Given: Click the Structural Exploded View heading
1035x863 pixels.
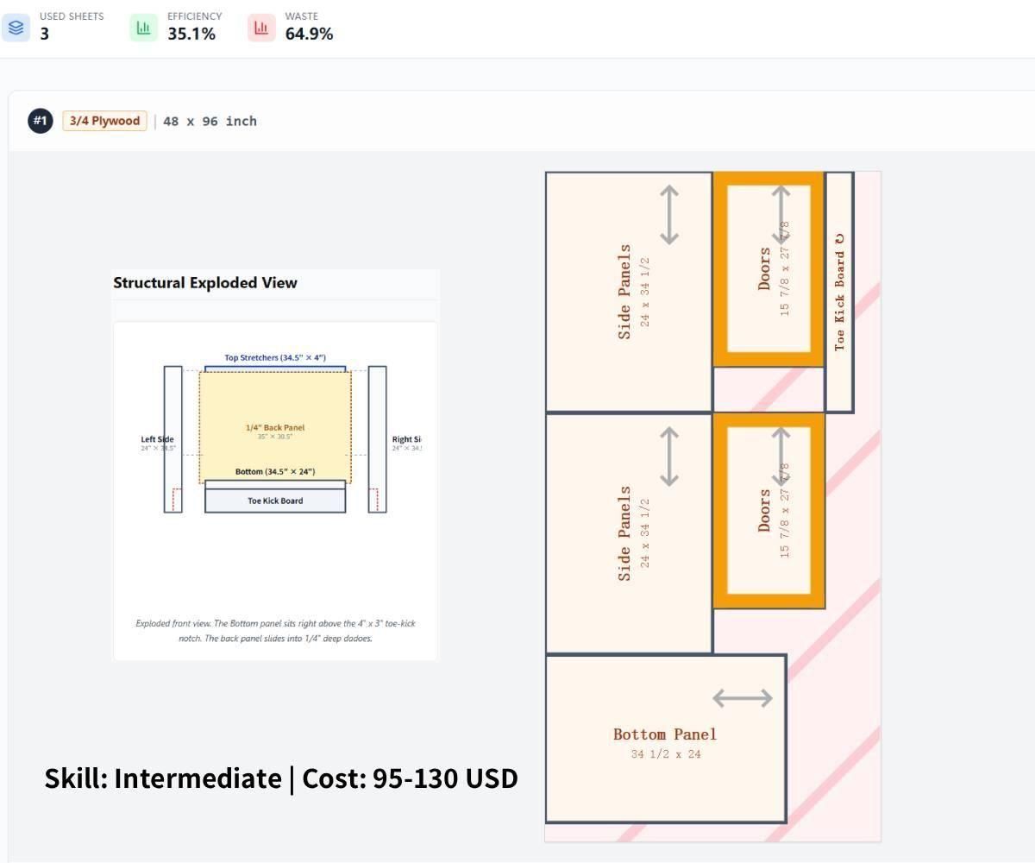Looking at the screenshot, I should click(205, 283).
